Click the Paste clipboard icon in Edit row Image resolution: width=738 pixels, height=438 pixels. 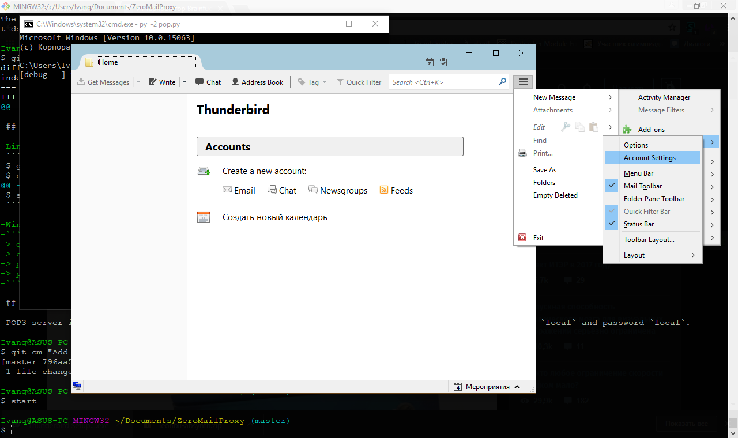tap(594, 127)
